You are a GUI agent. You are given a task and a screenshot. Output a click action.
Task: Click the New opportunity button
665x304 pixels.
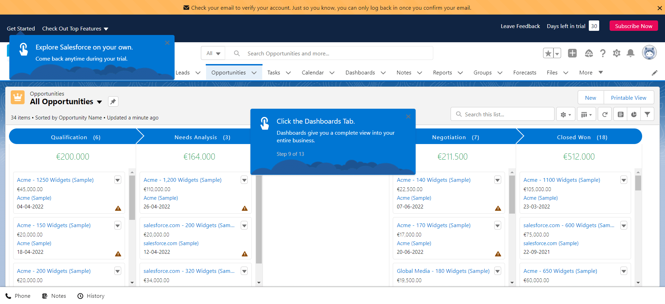[591, 98]
